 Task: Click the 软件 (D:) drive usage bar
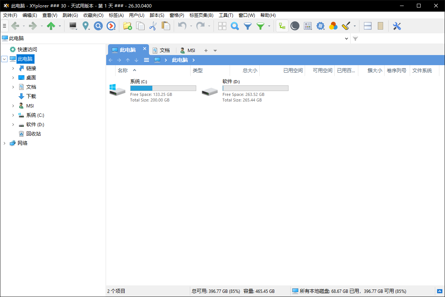tap(256, 88)
